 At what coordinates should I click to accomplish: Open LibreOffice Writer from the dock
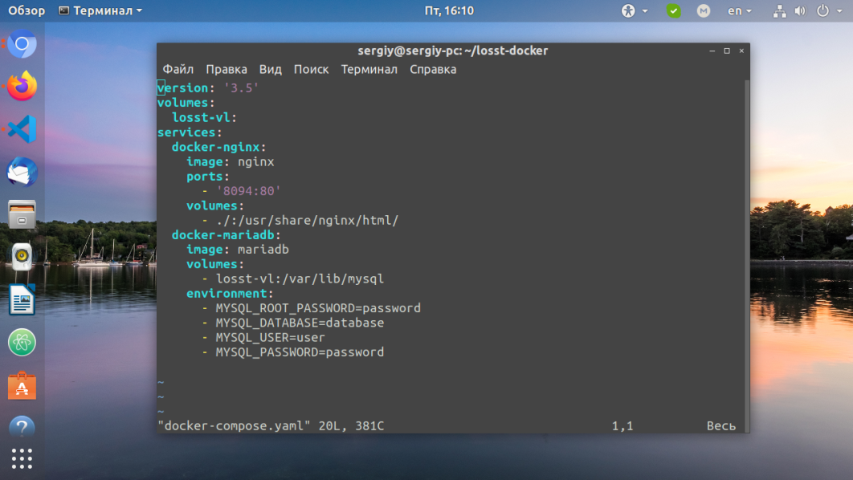(x=22, y=301)
